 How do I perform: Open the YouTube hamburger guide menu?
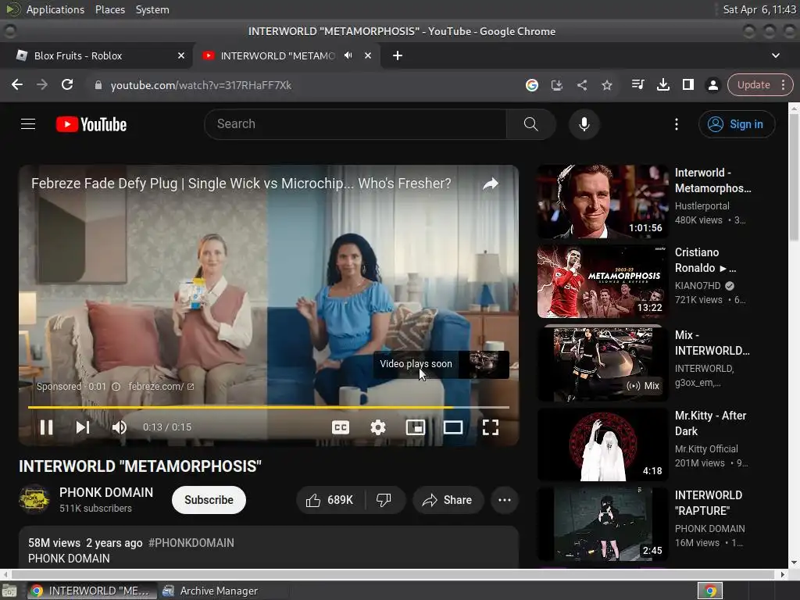[x=28, y=124]
